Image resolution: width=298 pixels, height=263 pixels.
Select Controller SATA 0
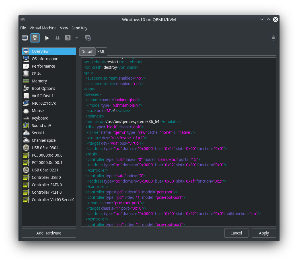(49, 185)
